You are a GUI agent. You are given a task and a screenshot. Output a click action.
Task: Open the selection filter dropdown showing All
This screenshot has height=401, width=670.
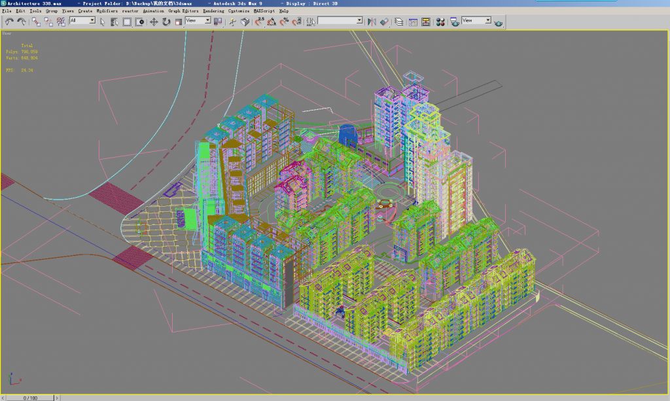point(92,21)
